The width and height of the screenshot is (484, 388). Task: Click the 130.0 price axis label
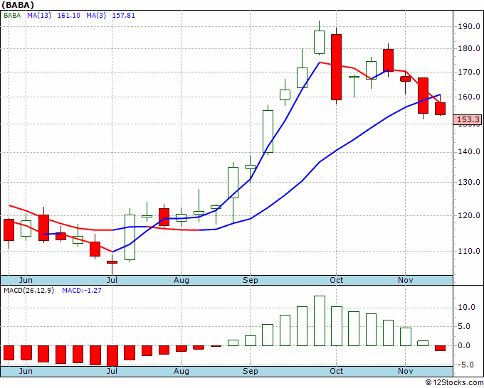pos(468,182)
